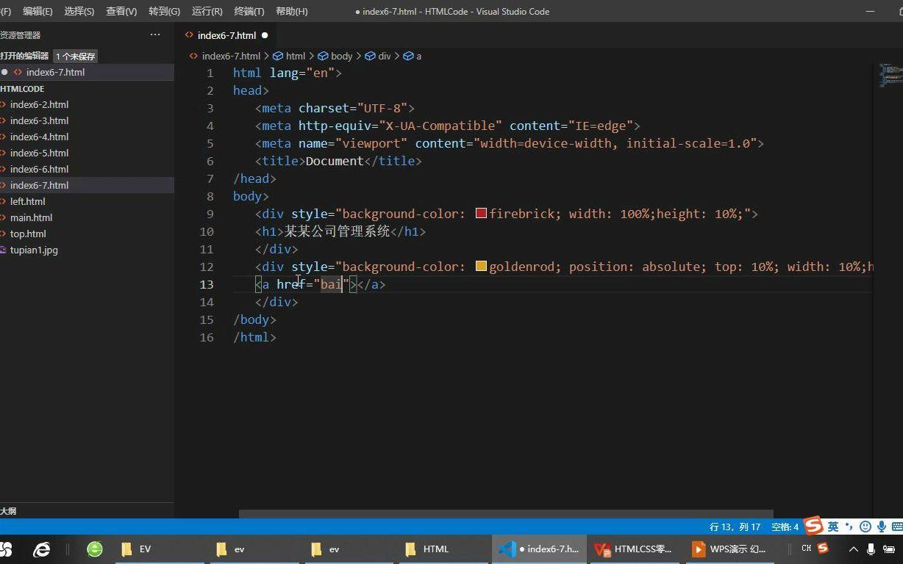Show hidden tray icons chevron
903x564 pixels.
(x=854, y=549)
